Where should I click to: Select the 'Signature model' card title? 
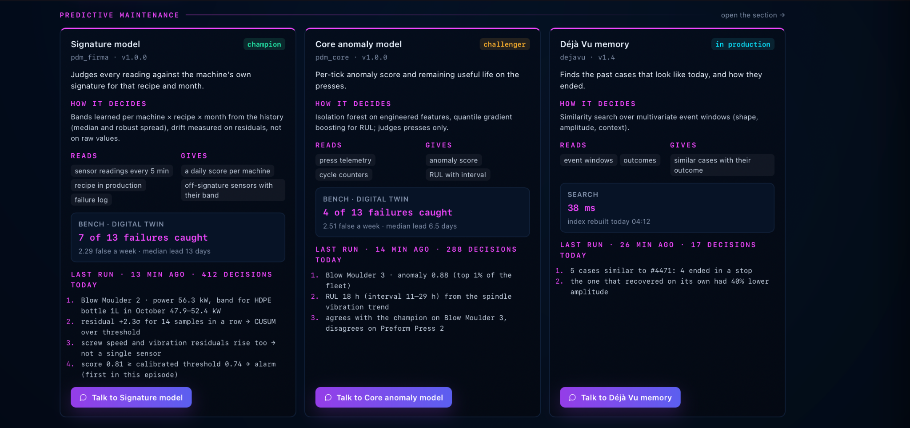click(x=105, y=44)
